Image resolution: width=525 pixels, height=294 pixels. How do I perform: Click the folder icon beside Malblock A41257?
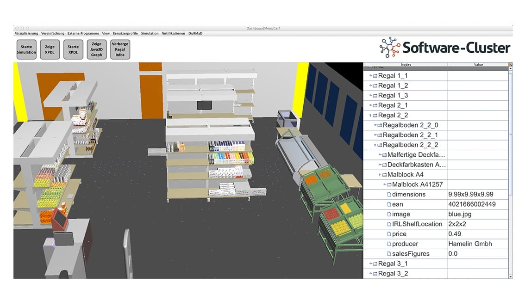(389, 184)
